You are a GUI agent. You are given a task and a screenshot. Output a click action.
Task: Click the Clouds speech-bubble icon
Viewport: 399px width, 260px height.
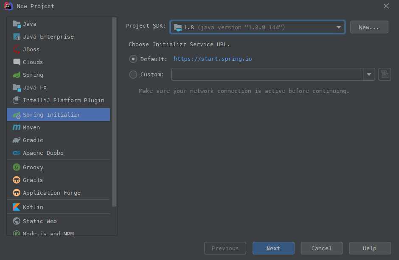pyautogui.click(x=17, y=62)
